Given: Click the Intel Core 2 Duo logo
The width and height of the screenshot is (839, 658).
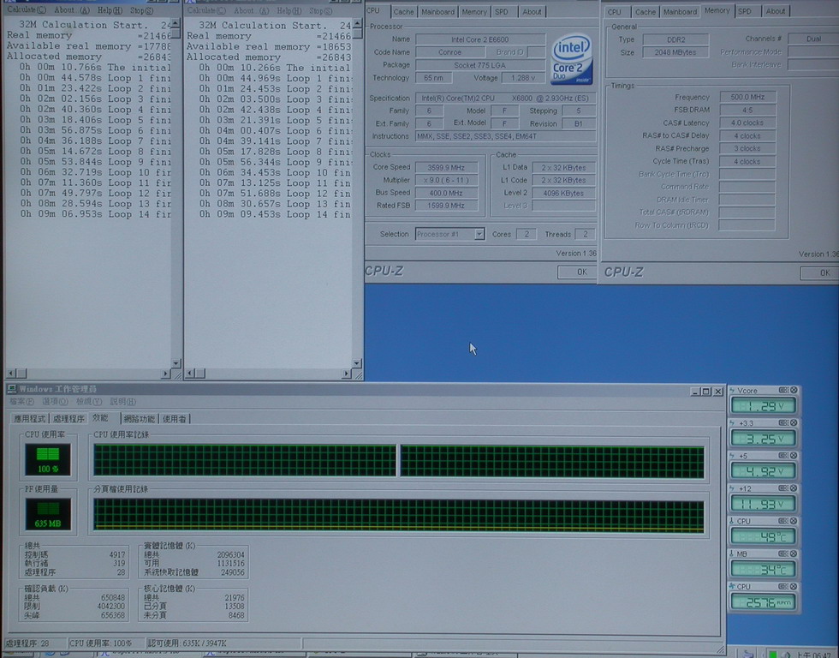Looking at the screenshot, I should (x=572, y=59).
